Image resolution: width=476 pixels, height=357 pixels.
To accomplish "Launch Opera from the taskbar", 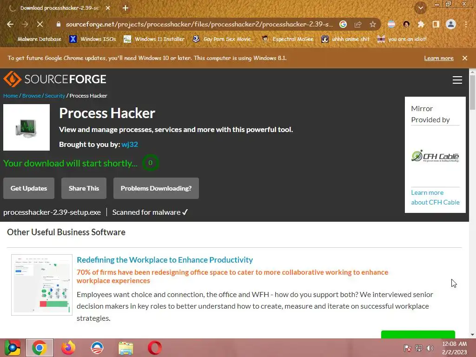I will click(154, 348).
